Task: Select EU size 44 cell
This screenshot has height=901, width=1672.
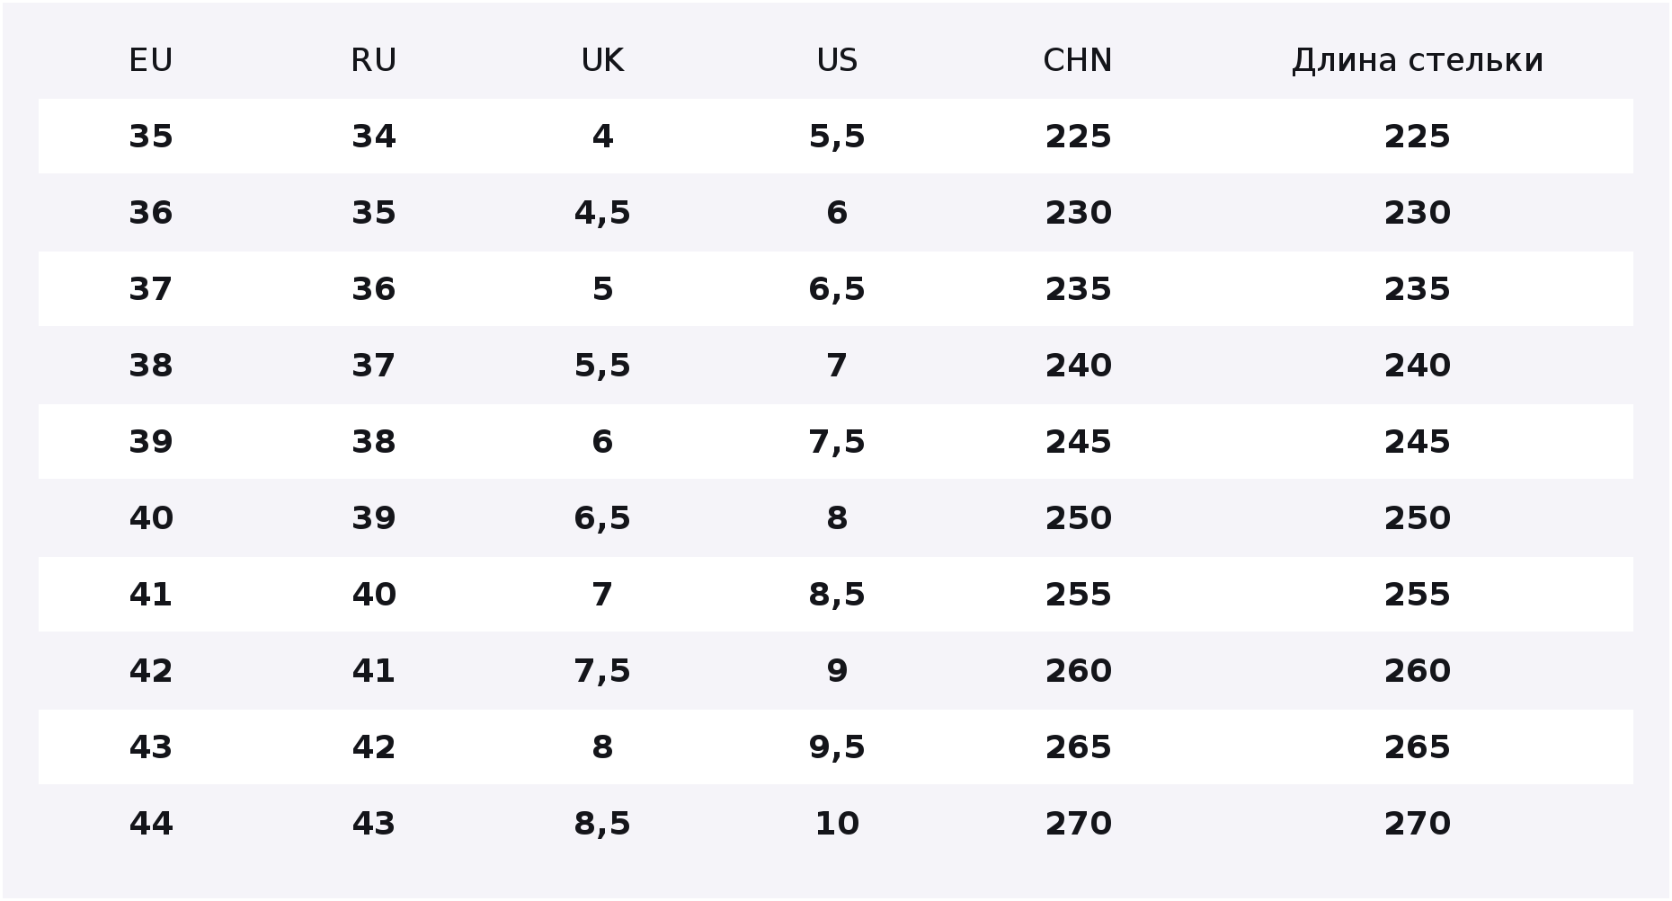Action: [x=151, y=824]
